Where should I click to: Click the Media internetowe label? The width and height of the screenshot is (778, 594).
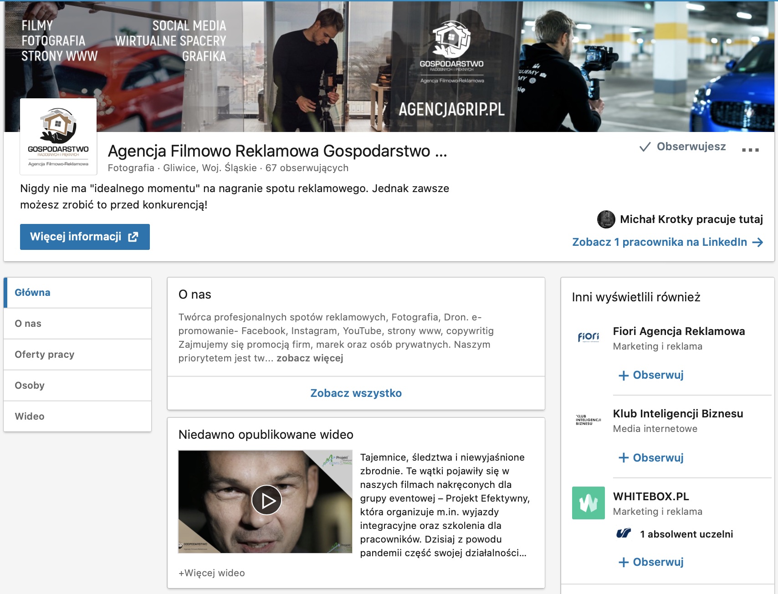tap(655, 429)
